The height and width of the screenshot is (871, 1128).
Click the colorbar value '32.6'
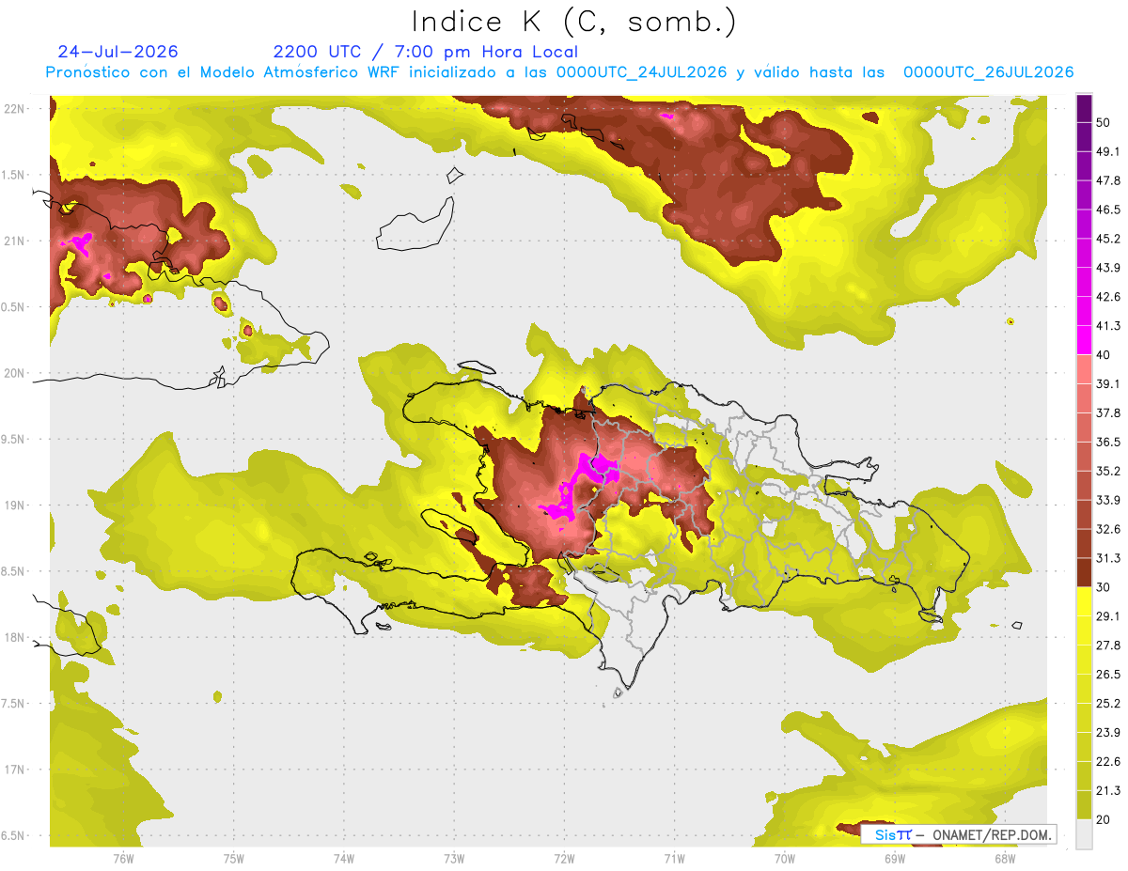coord(1106,529)
